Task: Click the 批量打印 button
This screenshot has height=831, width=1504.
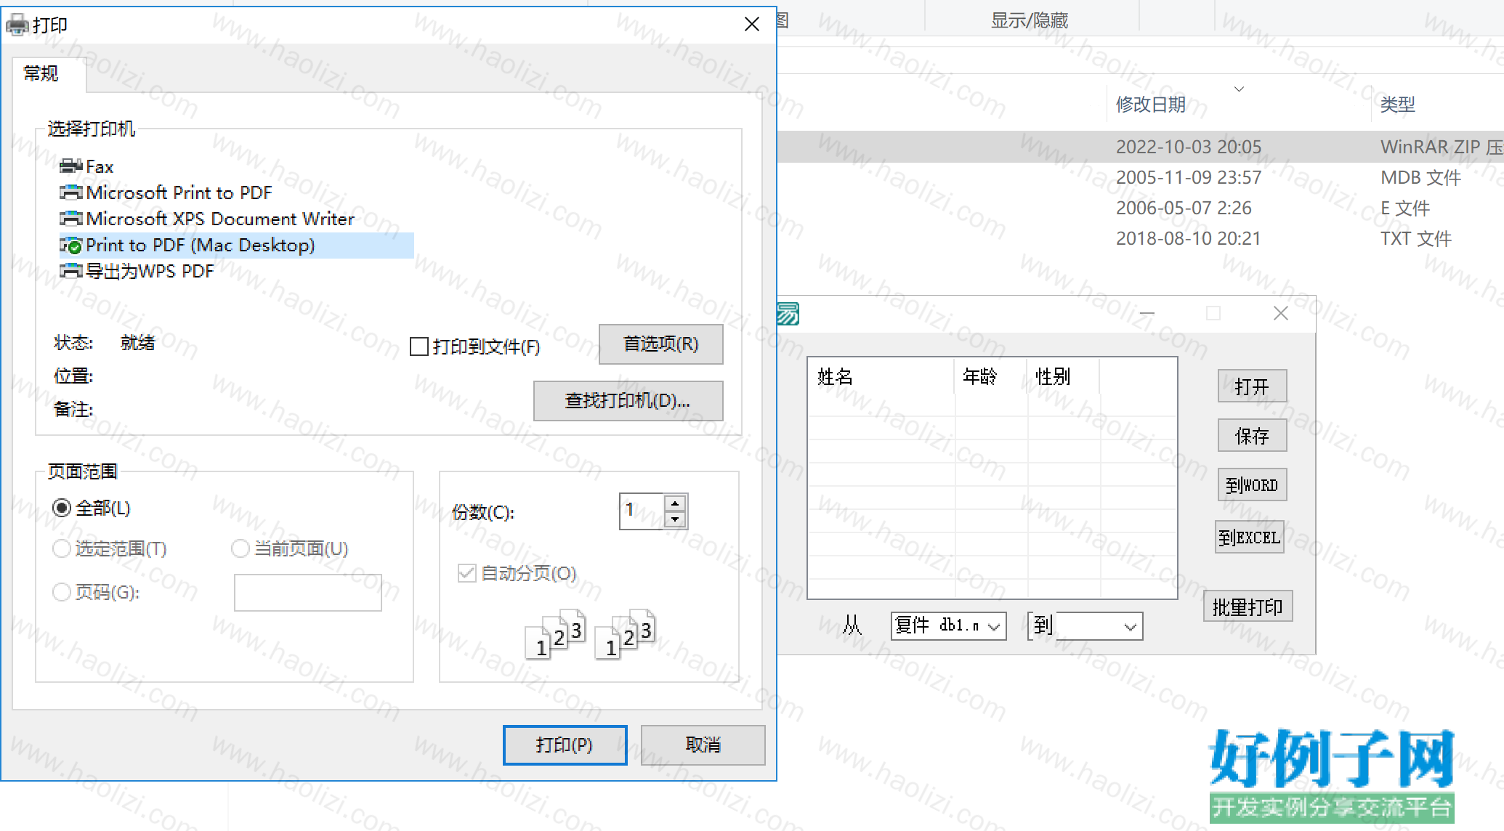Action: pyautogui.click(x=1248, y=606)
